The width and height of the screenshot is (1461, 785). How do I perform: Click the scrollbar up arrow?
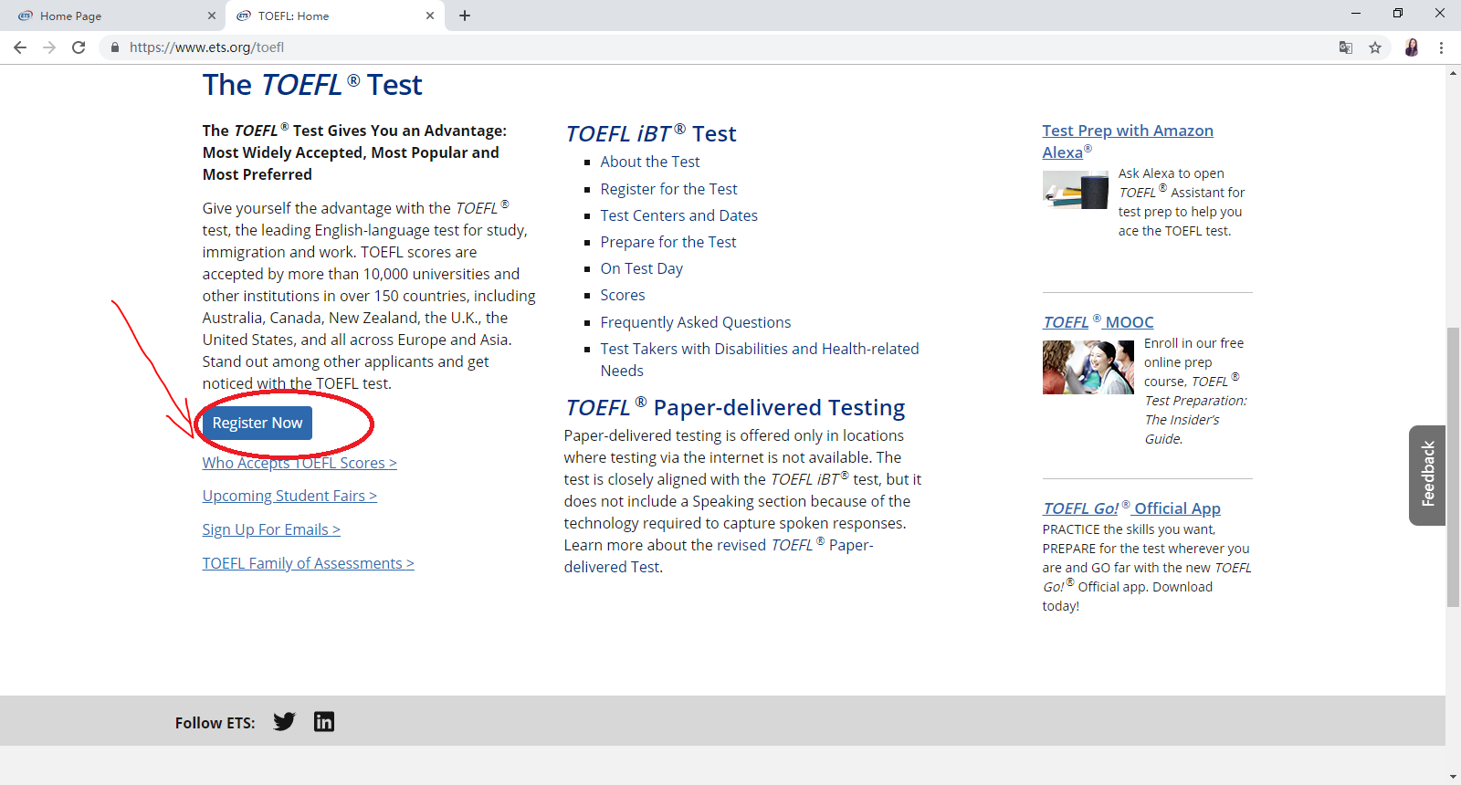(1453, 72)
